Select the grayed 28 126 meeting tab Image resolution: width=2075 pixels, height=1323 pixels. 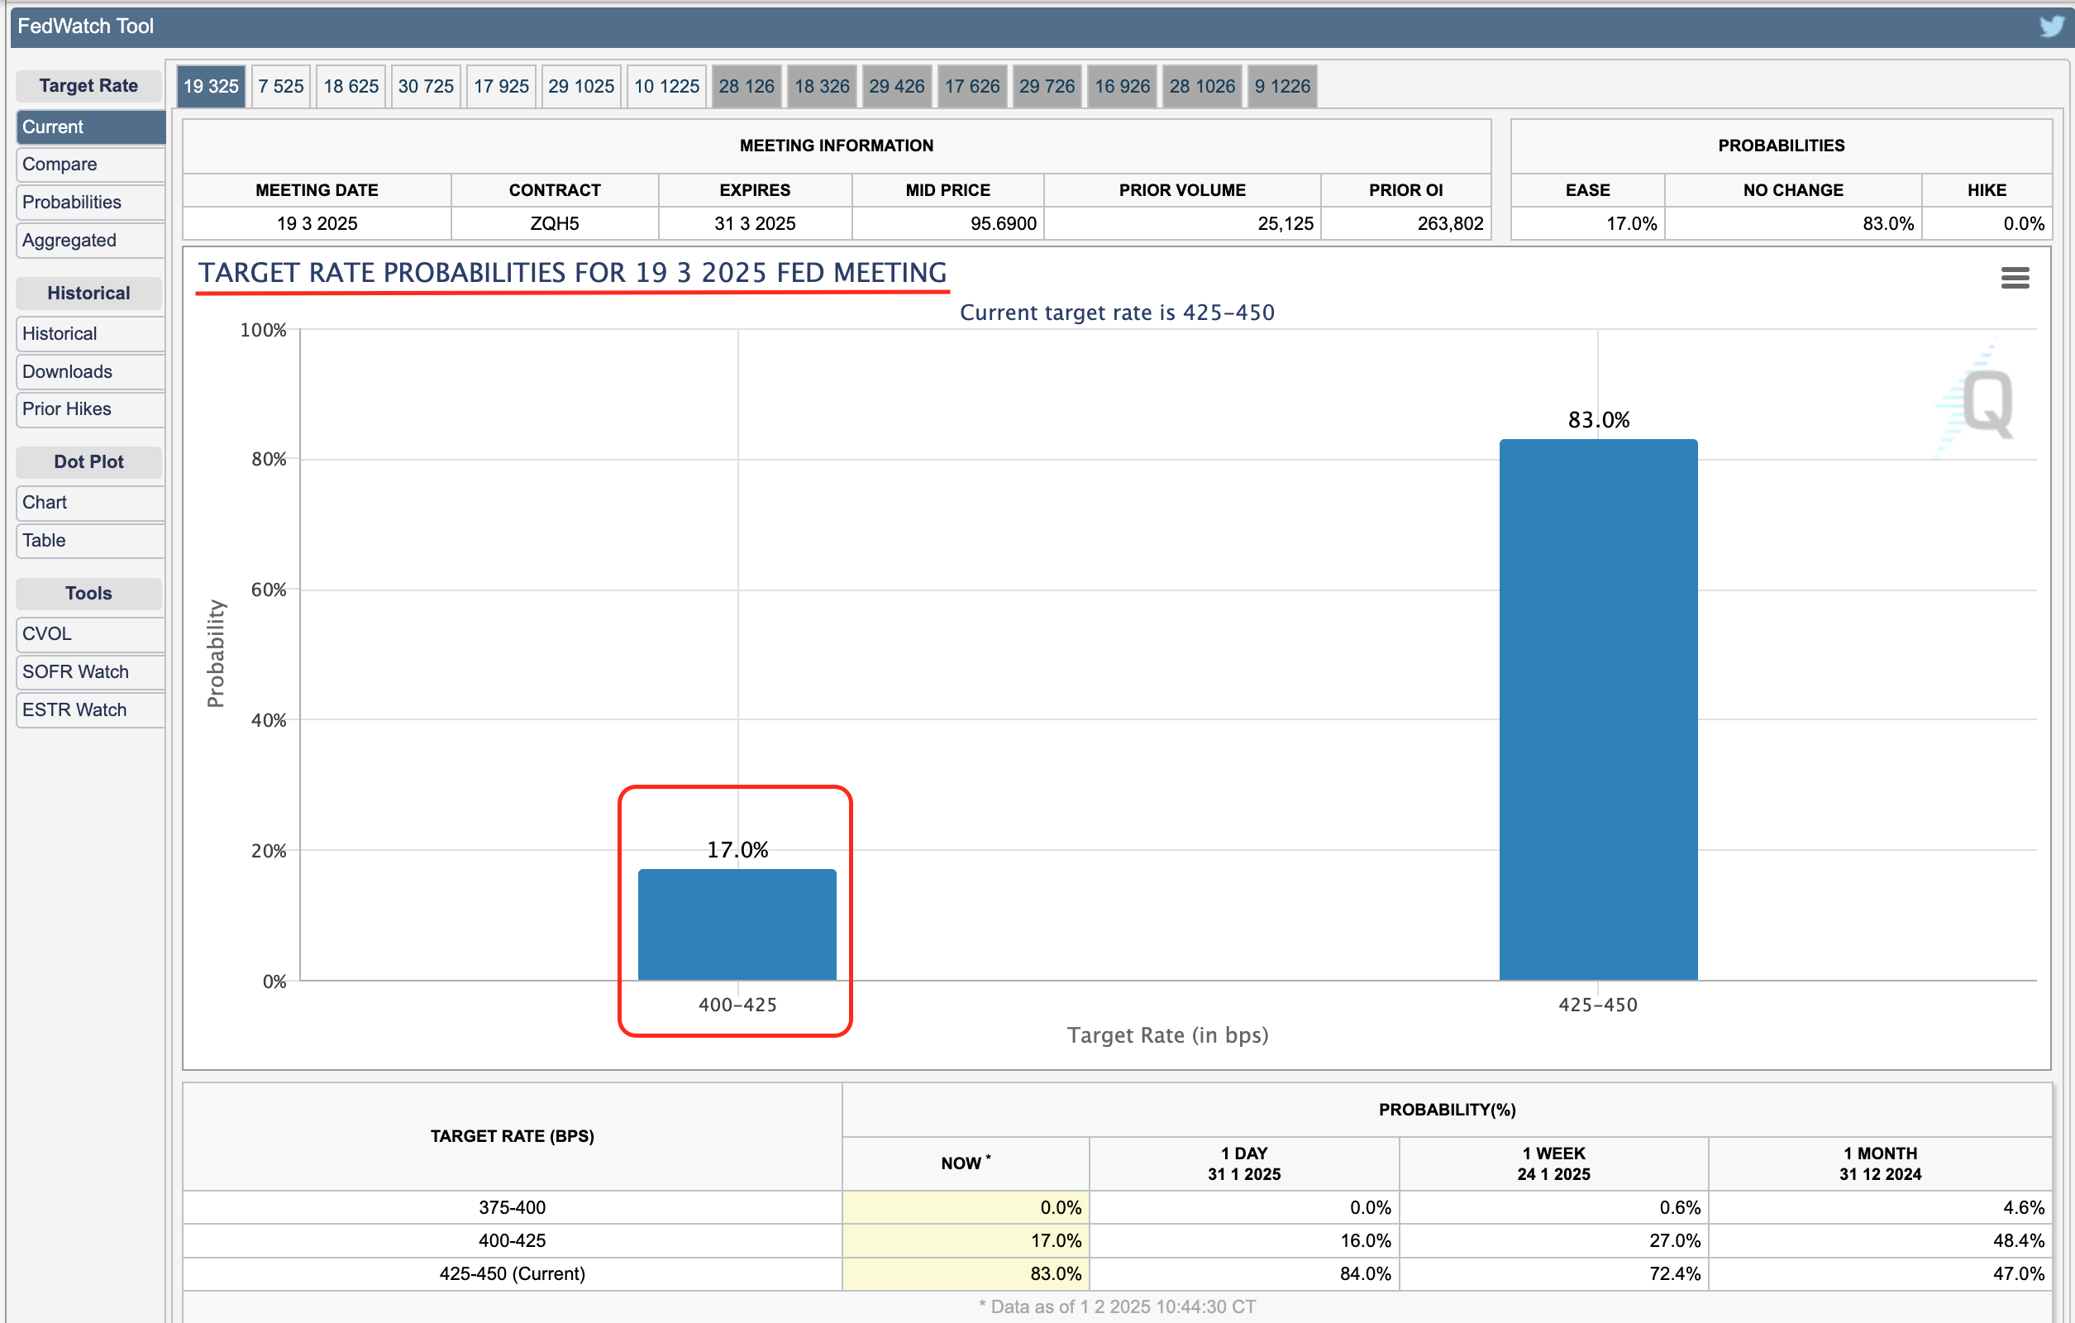pyautogui.click(x=747, y=86)
